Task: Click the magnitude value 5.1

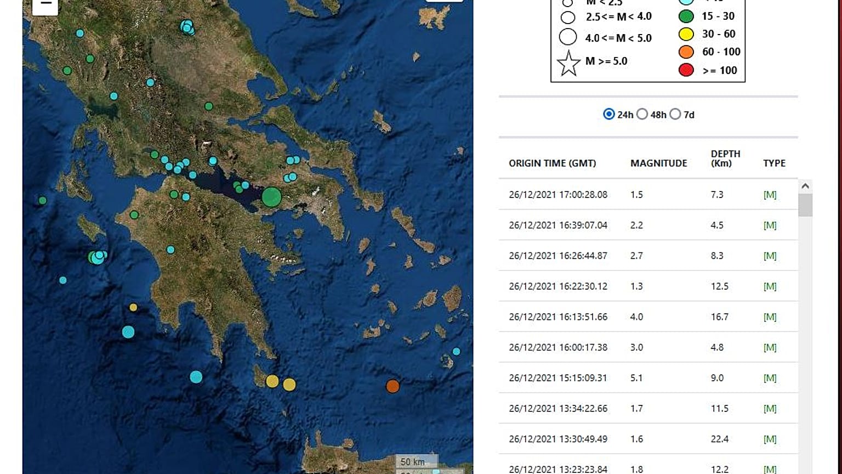Action: 636,378
